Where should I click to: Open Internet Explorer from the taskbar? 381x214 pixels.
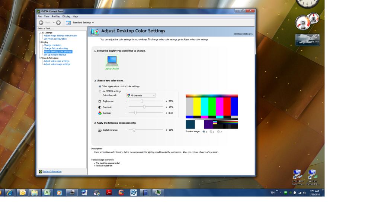[x=10, y=193]
